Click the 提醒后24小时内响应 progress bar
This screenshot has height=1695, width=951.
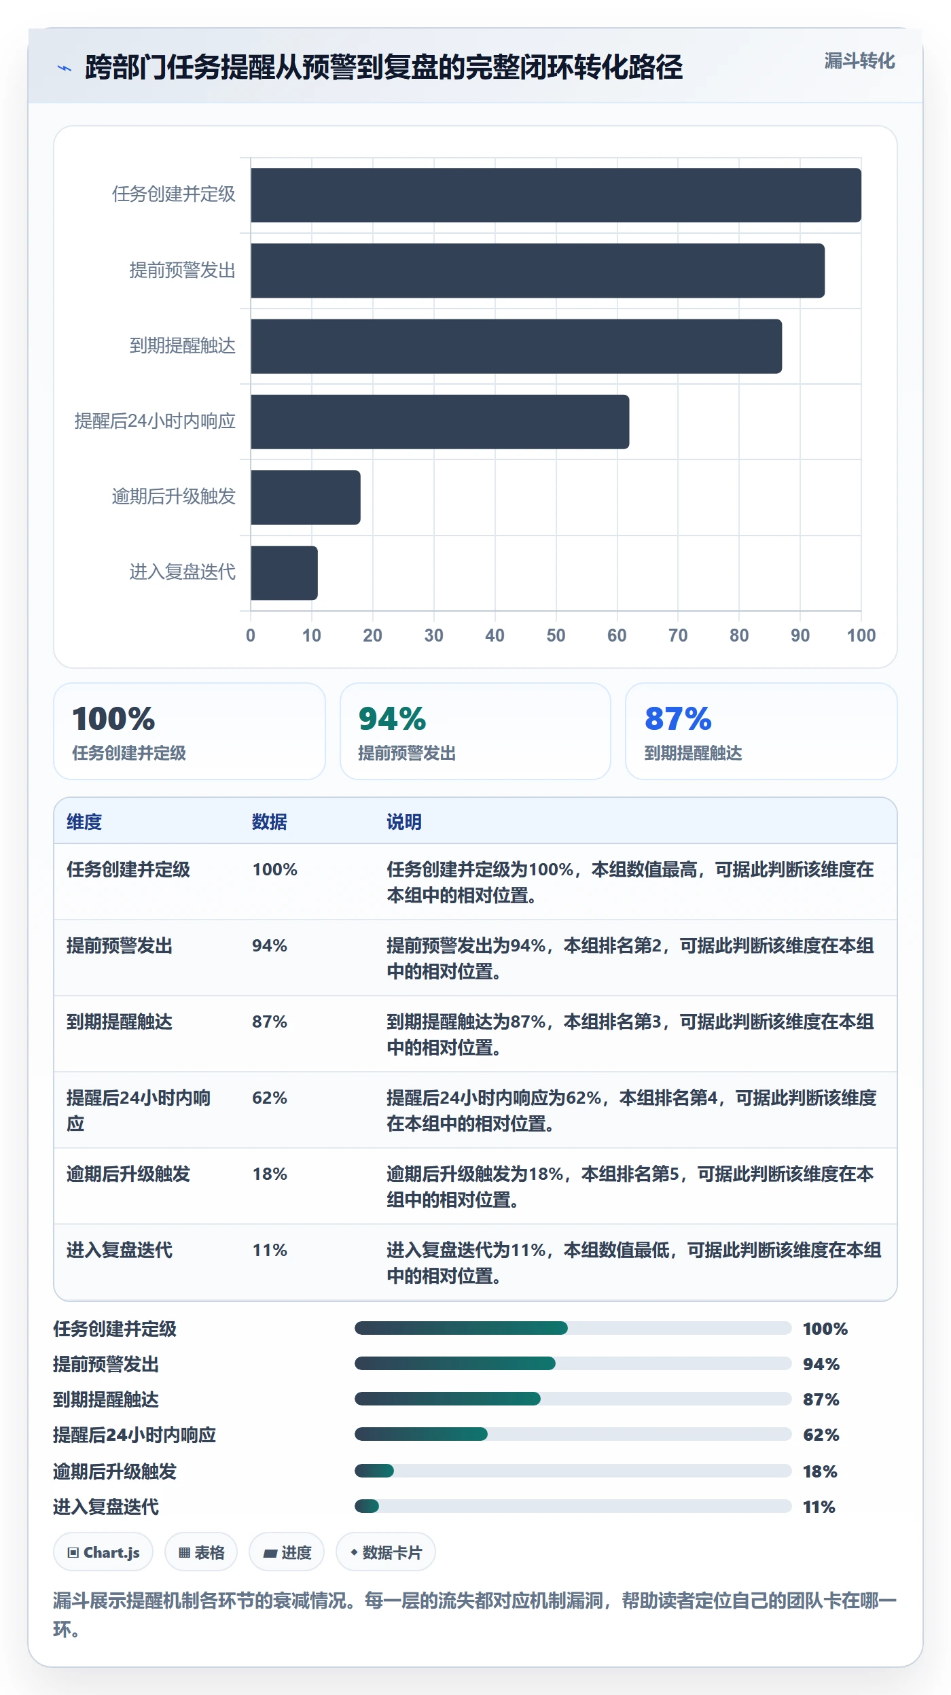click(573, 1434)
